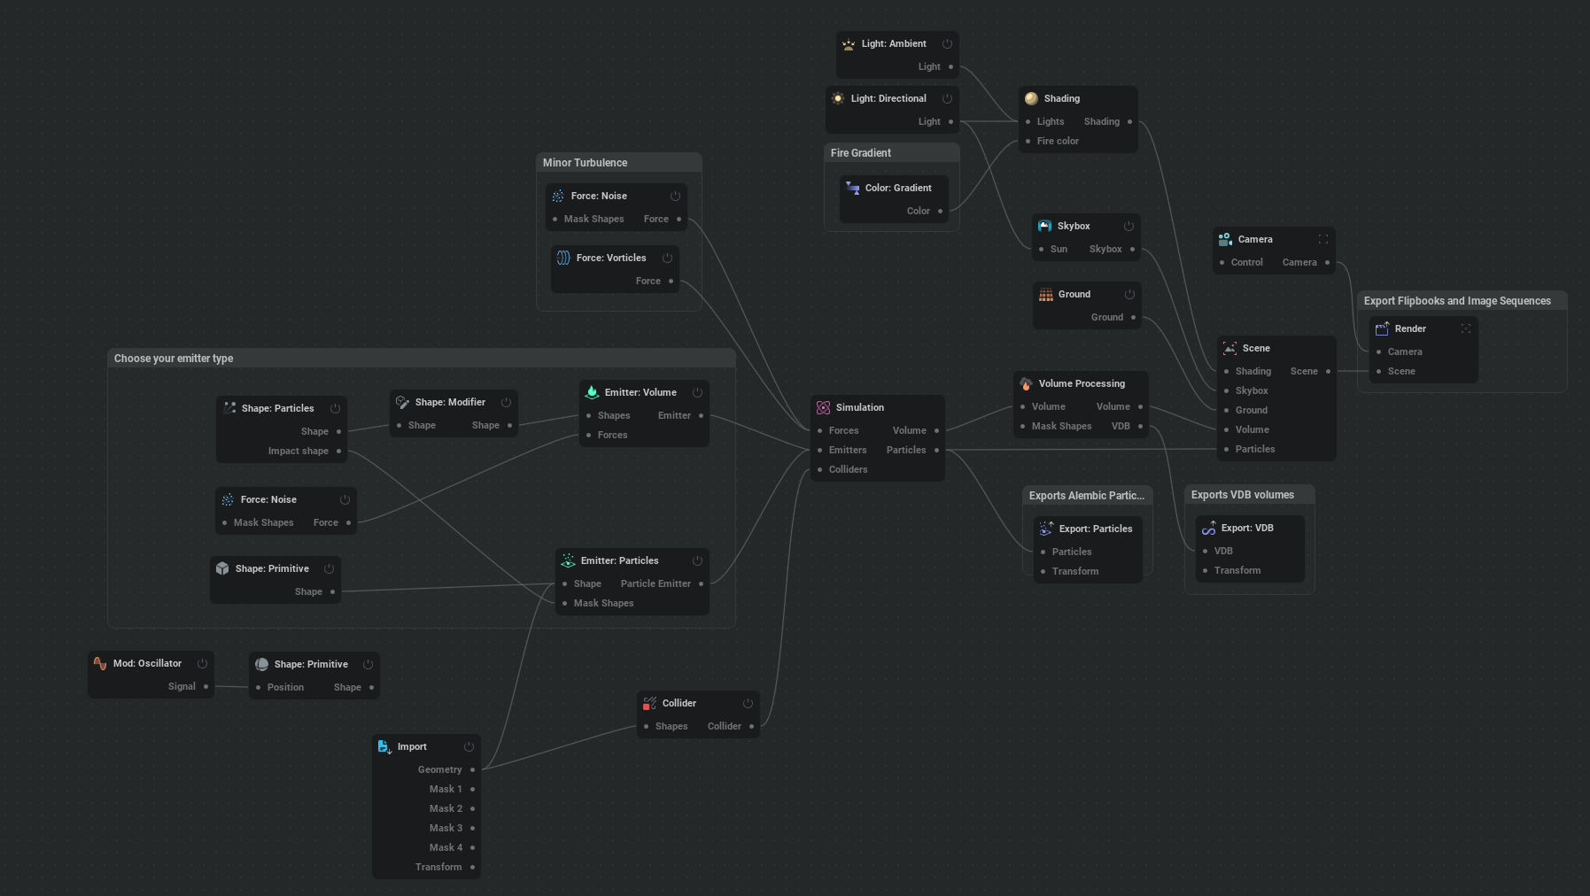Select the Import node icon

[x=384, y=746]
